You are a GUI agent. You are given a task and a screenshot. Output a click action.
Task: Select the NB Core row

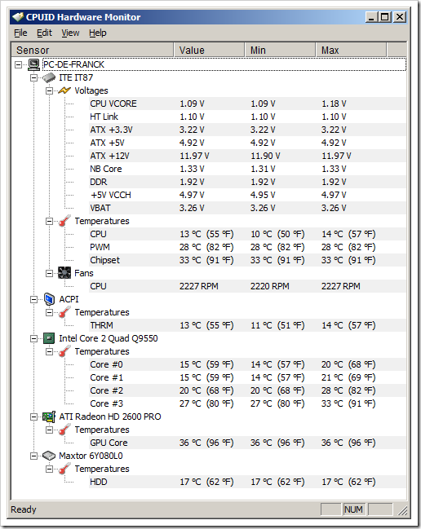pos(247,169)
